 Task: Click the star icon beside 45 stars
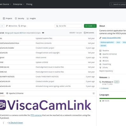point(100,61)
